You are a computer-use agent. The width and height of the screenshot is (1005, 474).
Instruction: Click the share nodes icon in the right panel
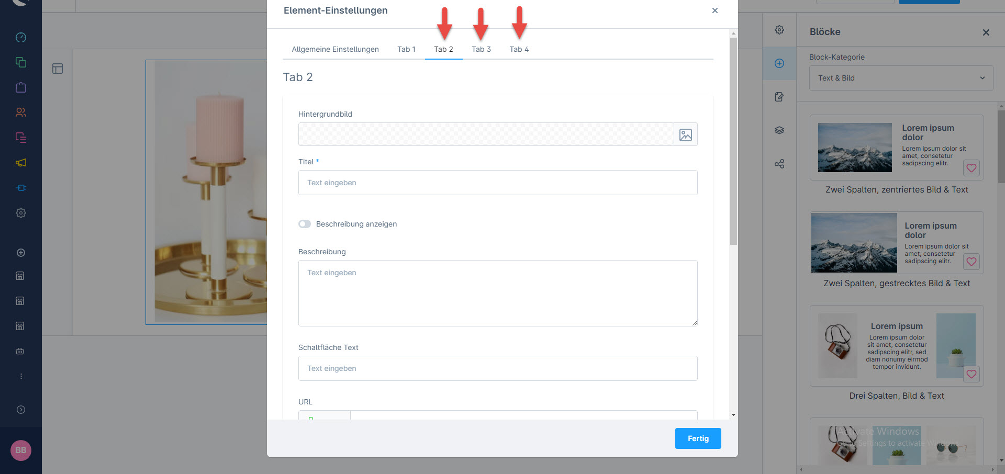[779, 164]
